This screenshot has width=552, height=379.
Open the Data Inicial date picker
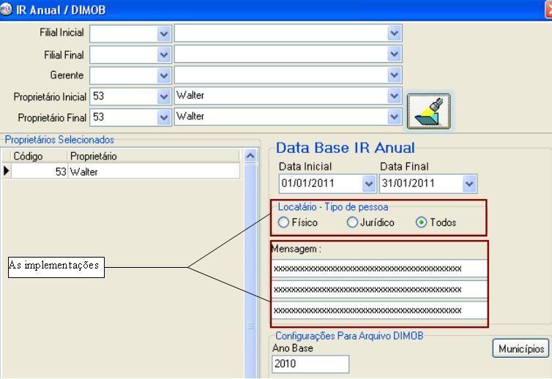368,183
